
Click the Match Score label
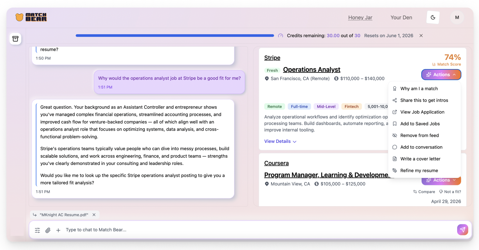tap(447, 64)
